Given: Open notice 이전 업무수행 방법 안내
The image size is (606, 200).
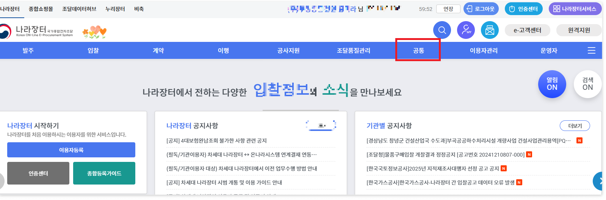Looking at the screenshot, I should pyautogui.click(x=242, y=169).
